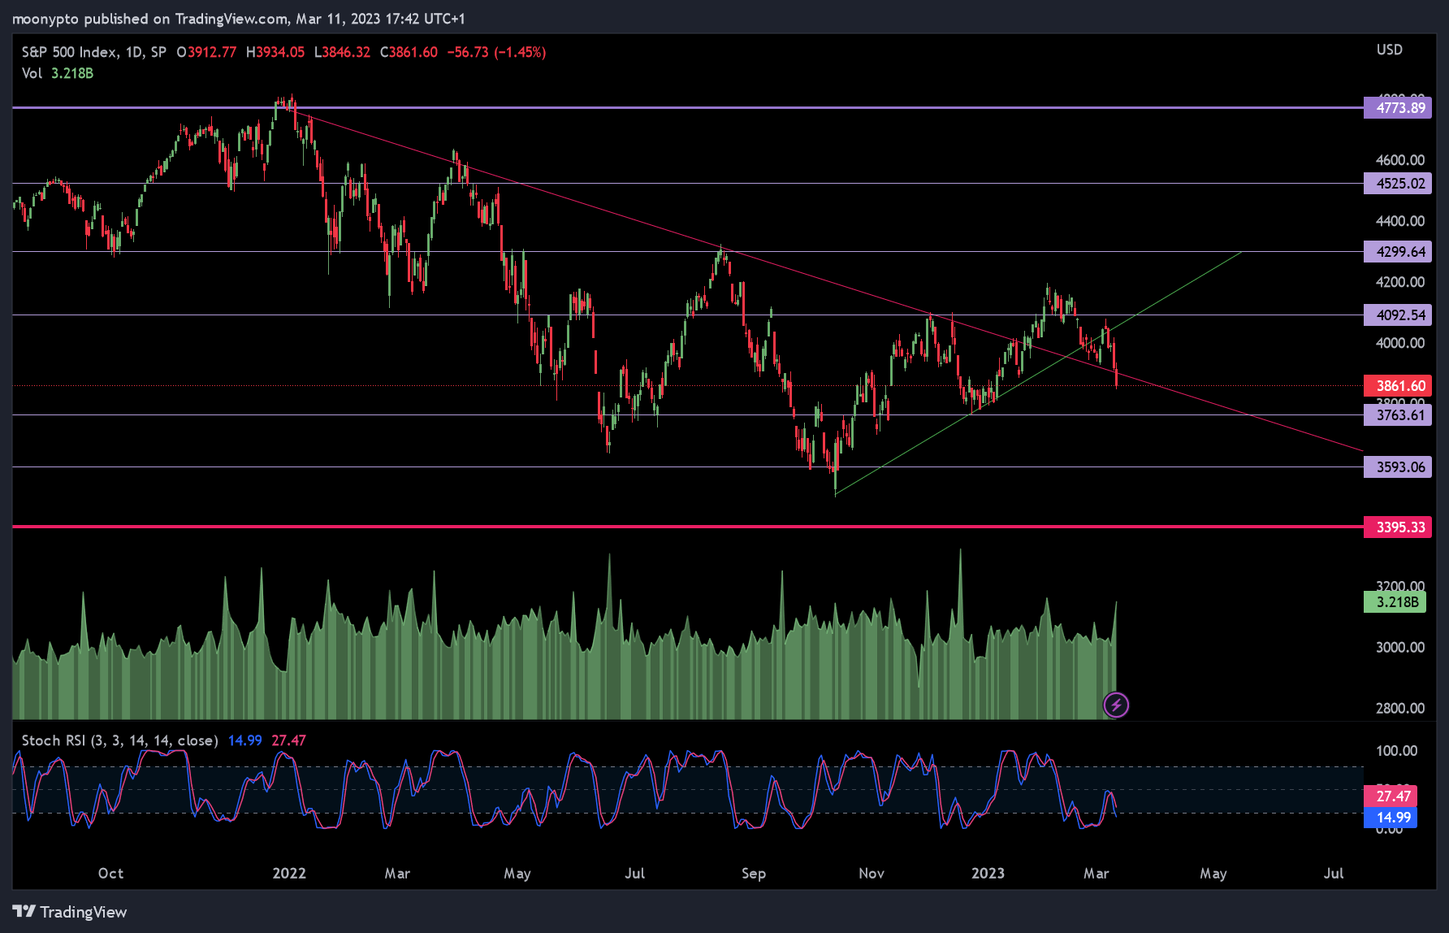1449x933 pixels.
Task: Click the S&P 500 Index symbol title
Action: (93, 52)
